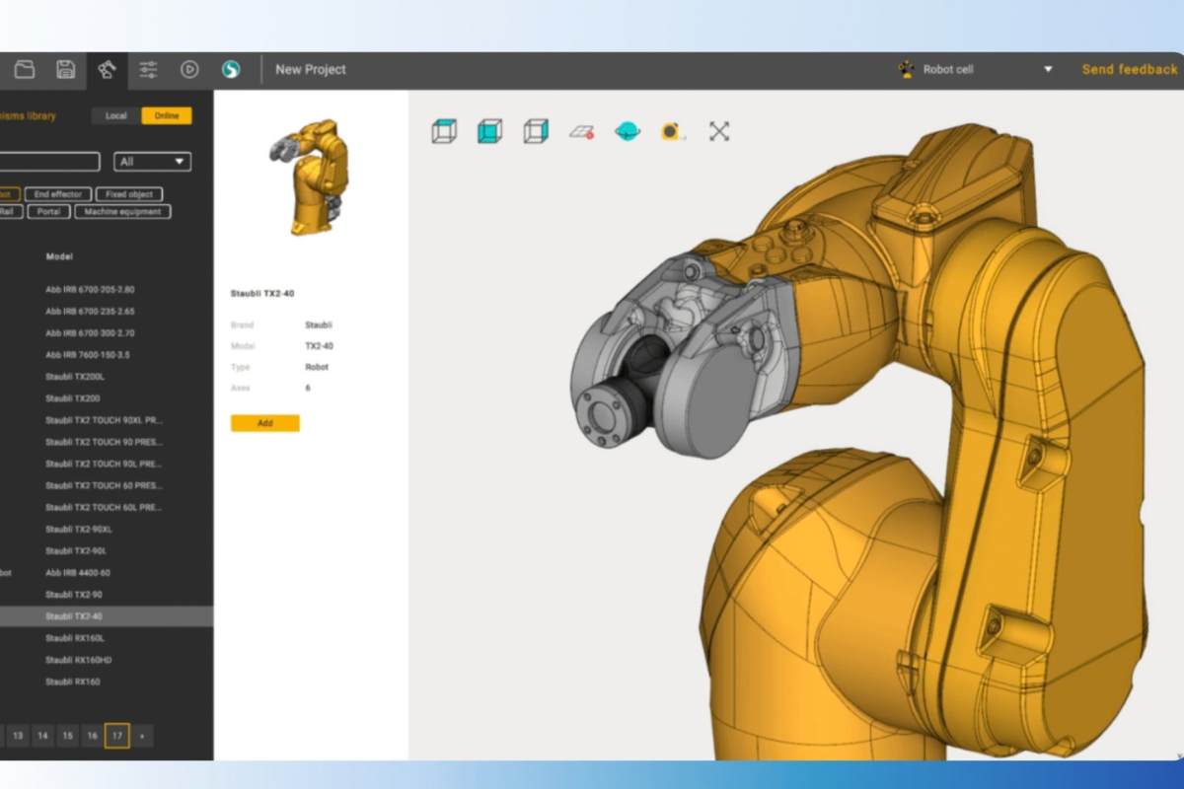The image size is (1184, 789).
Task: Open the robot mechanisms library icon
Action: click(x=107, y=69)
